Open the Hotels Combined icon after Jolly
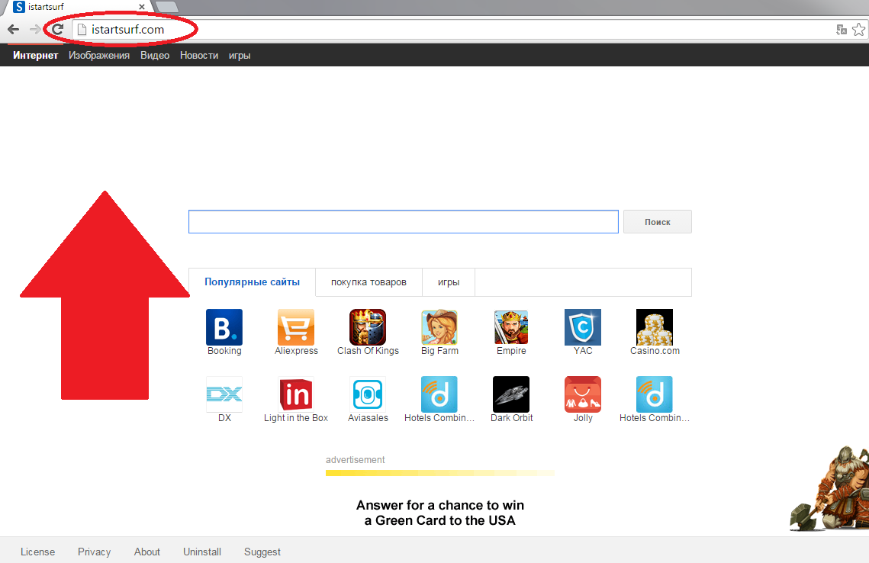869x563 pixels. pos(655,394)
